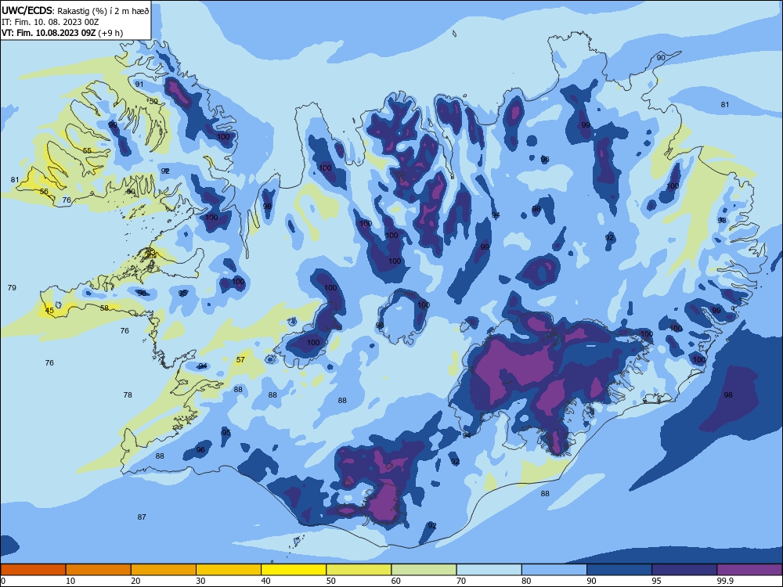Click the '95' tick label on legend scale

657,581
